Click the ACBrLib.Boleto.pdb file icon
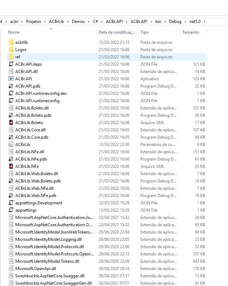This screenshot has width=228, height=286. pyautogui.click(x=11, y=115)
